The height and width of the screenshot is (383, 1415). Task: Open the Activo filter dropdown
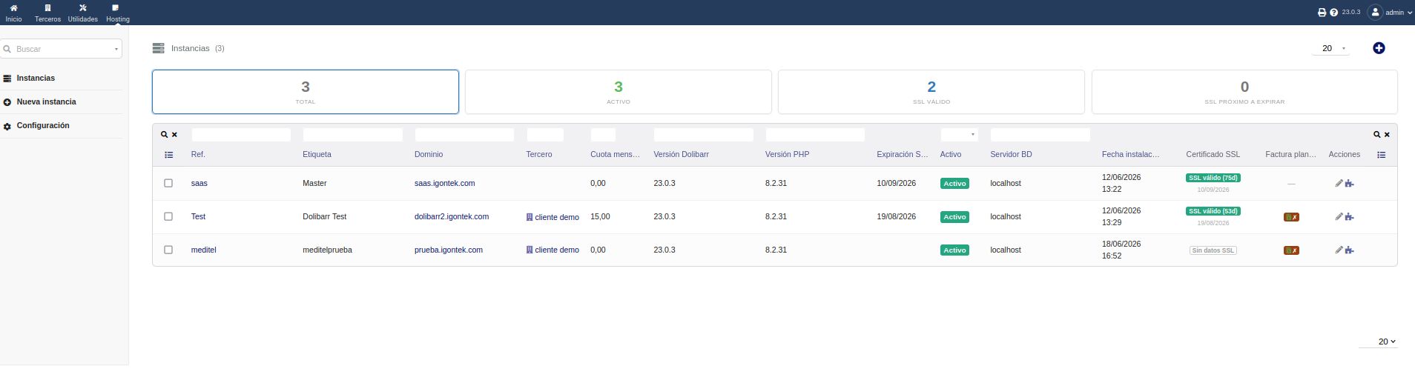tap(959, 135)
